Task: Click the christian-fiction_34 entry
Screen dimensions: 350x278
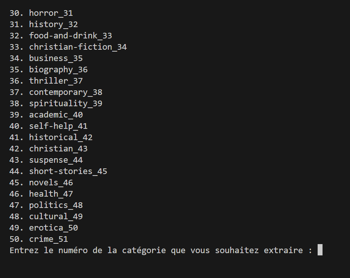Action: pos(78,47)
